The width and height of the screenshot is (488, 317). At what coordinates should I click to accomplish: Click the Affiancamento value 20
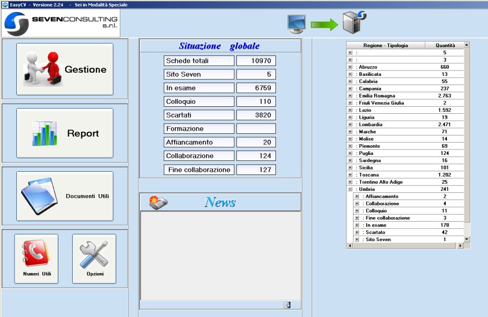click(x=256, y=142)
